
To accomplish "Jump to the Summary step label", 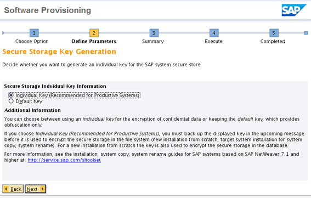I will point(153,41).
